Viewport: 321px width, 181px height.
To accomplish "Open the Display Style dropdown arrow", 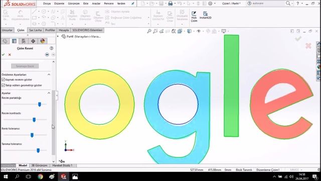I will 194,31.
